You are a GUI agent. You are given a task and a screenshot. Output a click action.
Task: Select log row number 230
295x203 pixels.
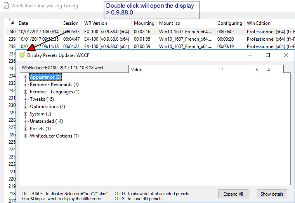(12, 105)
